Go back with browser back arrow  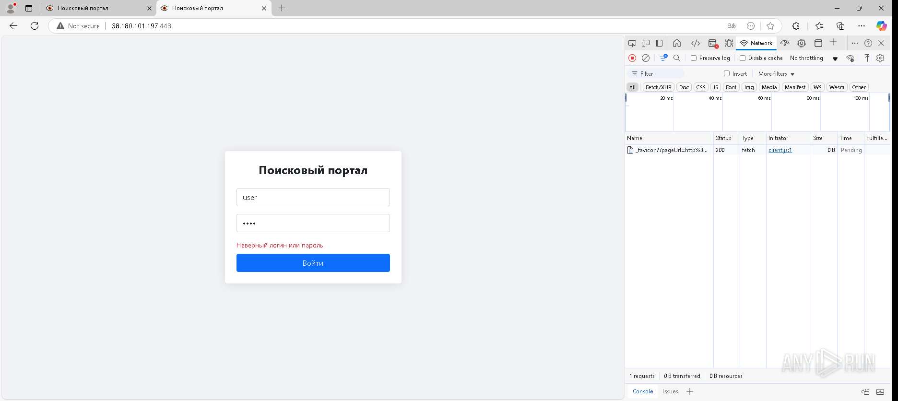[13, 26]
